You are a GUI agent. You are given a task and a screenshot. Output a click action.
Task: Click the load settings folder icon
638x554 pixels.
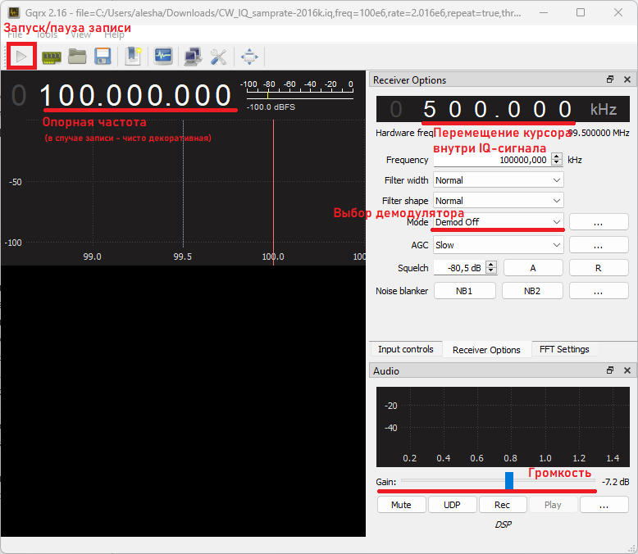pos(77,57)
